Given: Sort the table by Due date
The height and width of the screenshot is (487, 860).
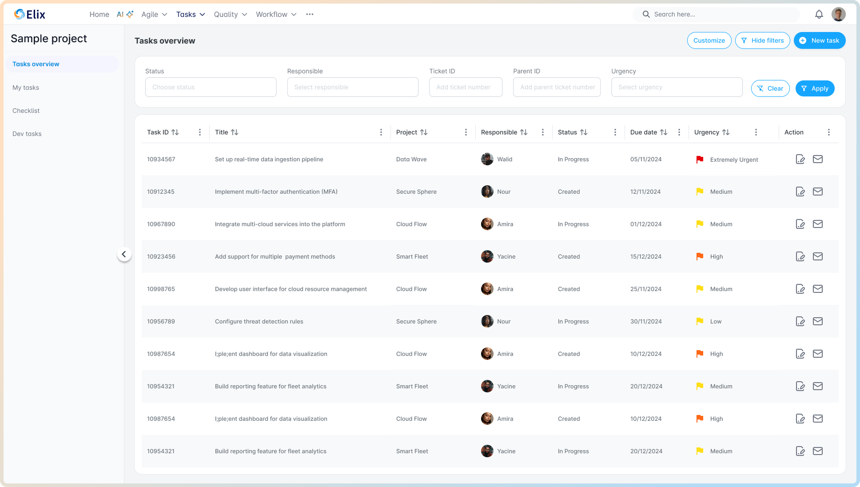Looking at the screenshot, I should [663, 132].
